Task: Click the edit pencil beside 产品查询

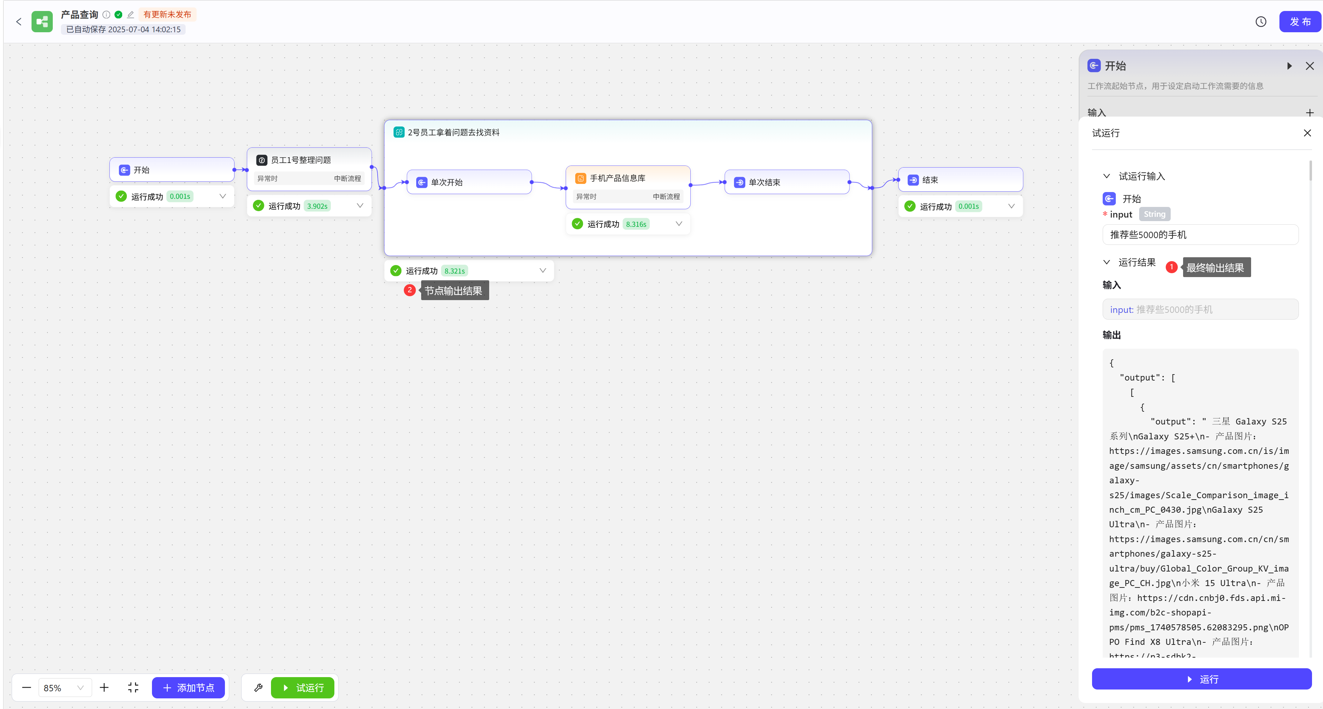Action: pos(130,15)
